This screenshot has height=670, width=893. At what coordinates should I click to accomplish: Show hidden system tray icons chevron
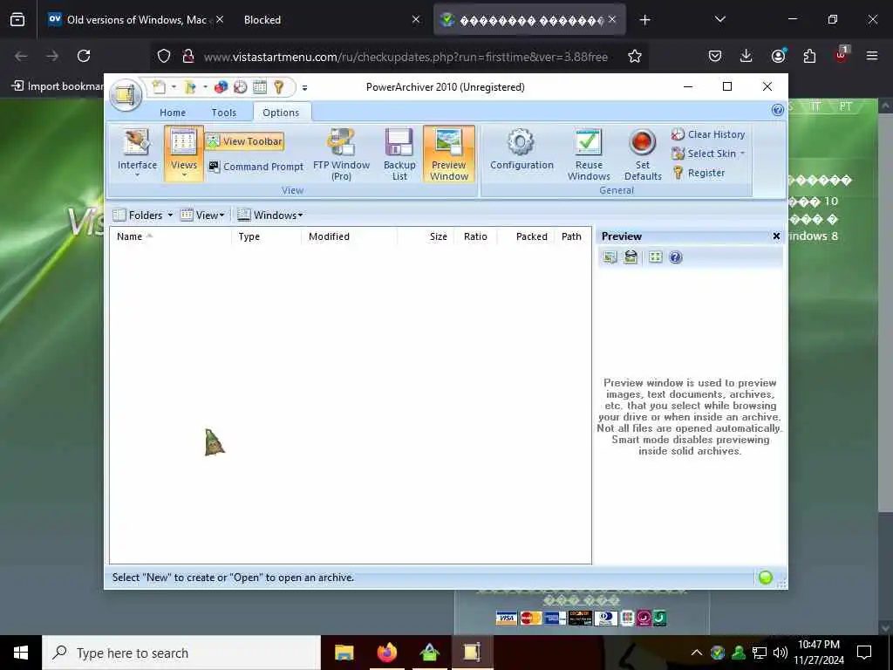click(x=697, y=653)
